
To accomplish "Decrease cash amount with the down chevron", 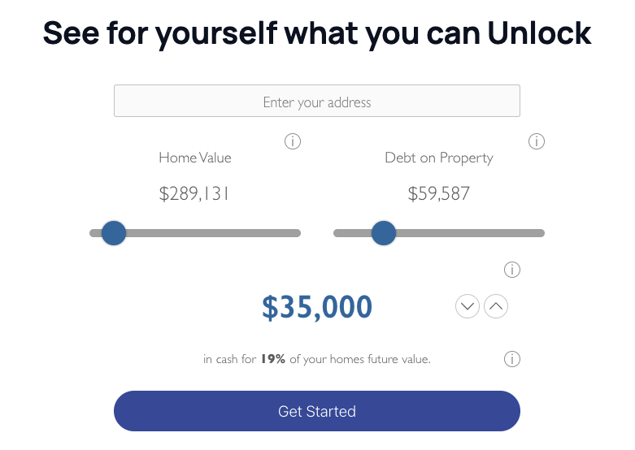I will 468,306.
